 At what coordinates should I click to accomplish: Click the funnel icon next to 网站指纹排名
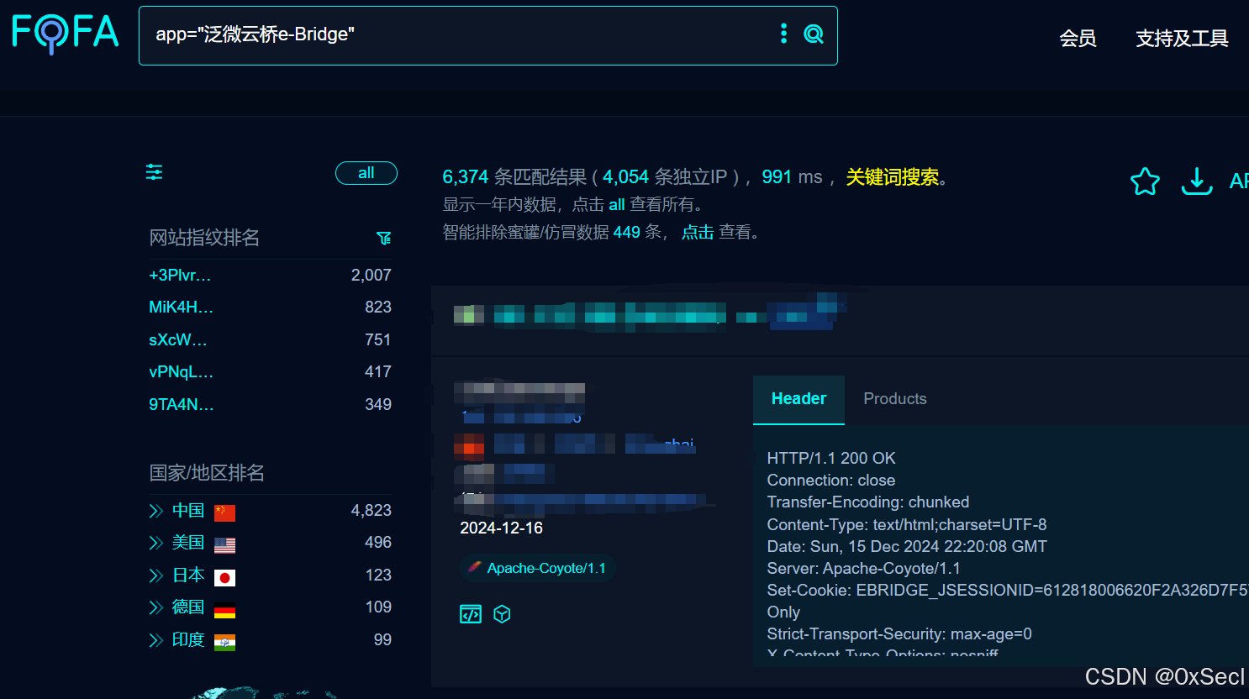[384, 238]
